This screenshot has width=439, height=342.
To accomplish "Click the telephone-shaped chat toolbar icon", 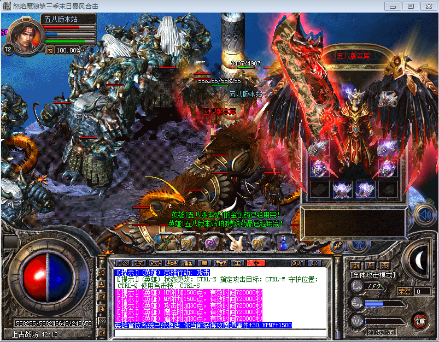I will click(x=155, y=263).
